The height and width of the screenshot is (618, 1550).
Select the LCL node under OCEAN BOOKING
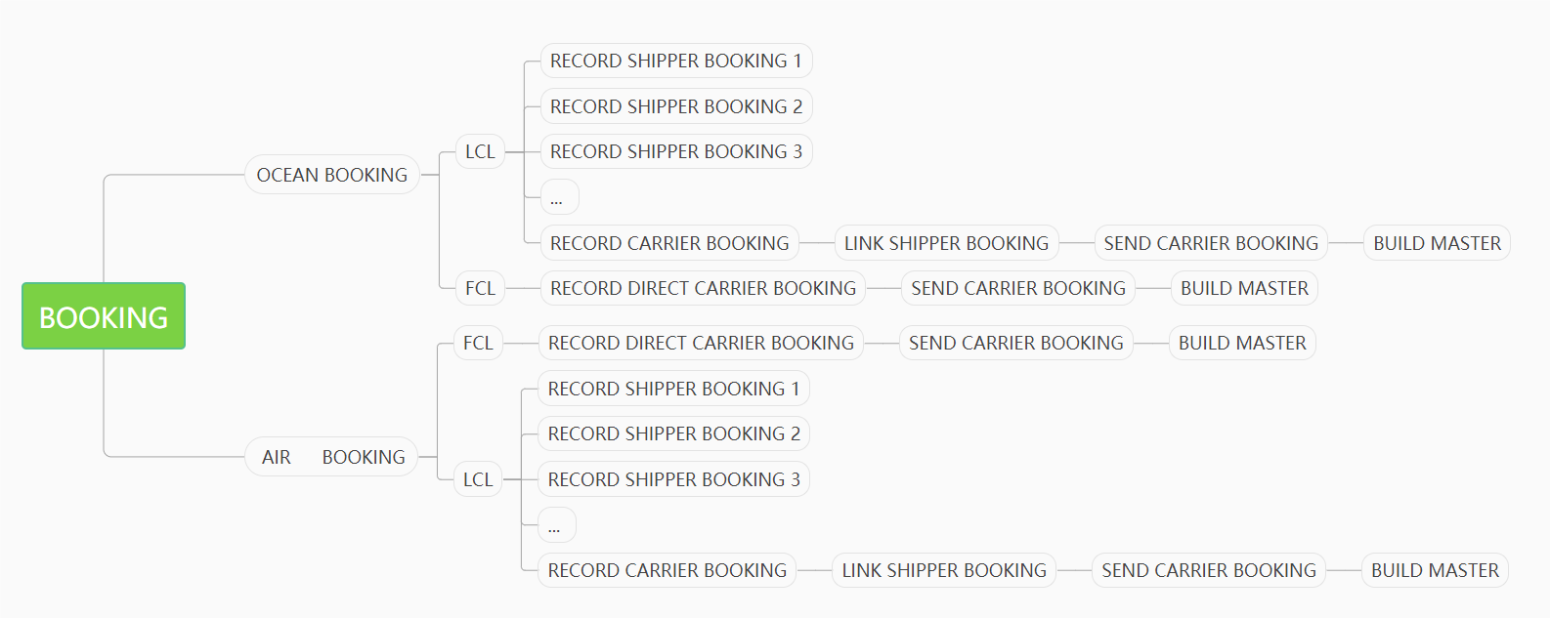pos(480,151)
